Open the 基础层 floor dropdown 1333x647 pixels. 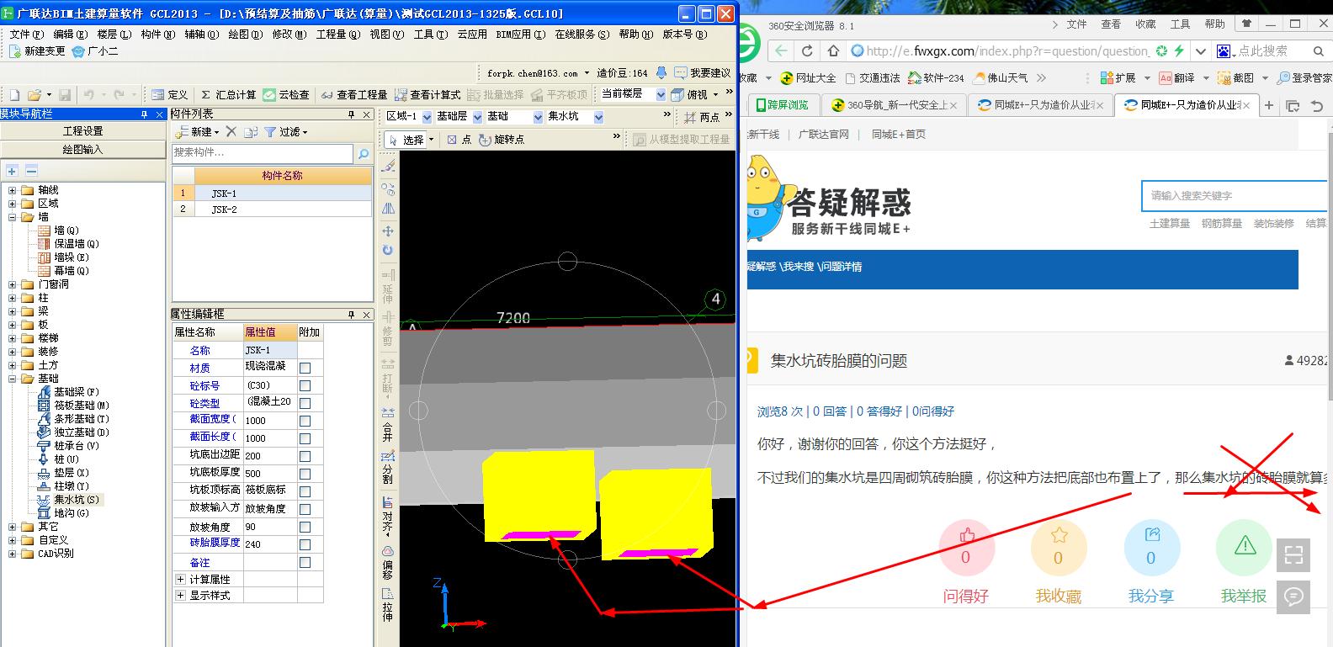pos(477,117)
